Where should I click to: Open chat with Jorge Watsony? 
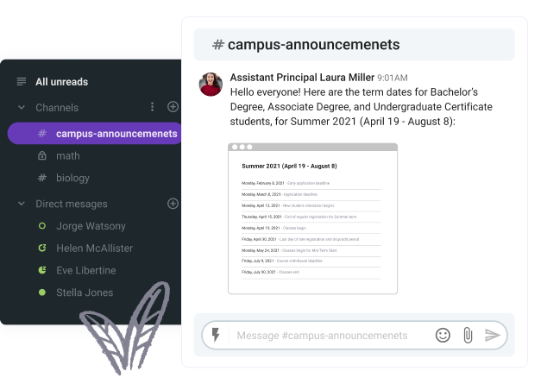coord(91,226)
